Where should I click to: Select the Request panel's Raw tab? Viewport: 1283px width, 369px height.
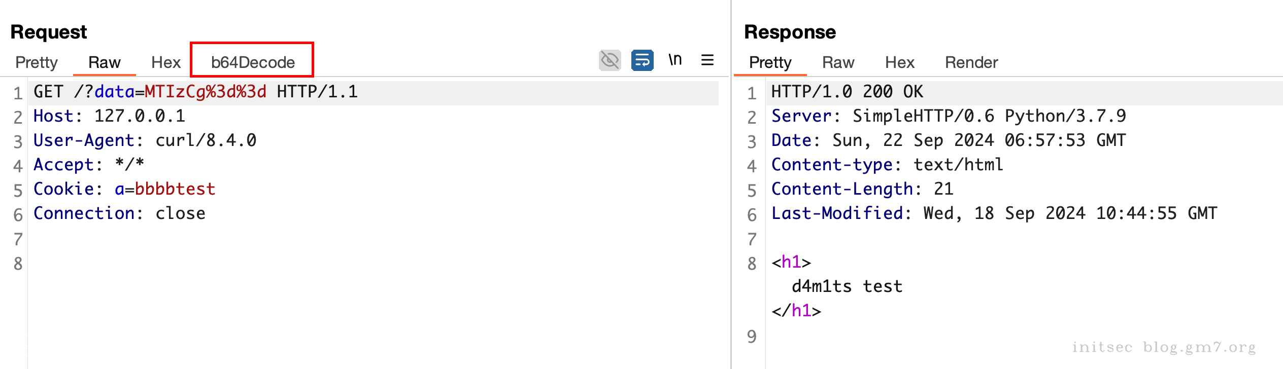pos(104,62)
